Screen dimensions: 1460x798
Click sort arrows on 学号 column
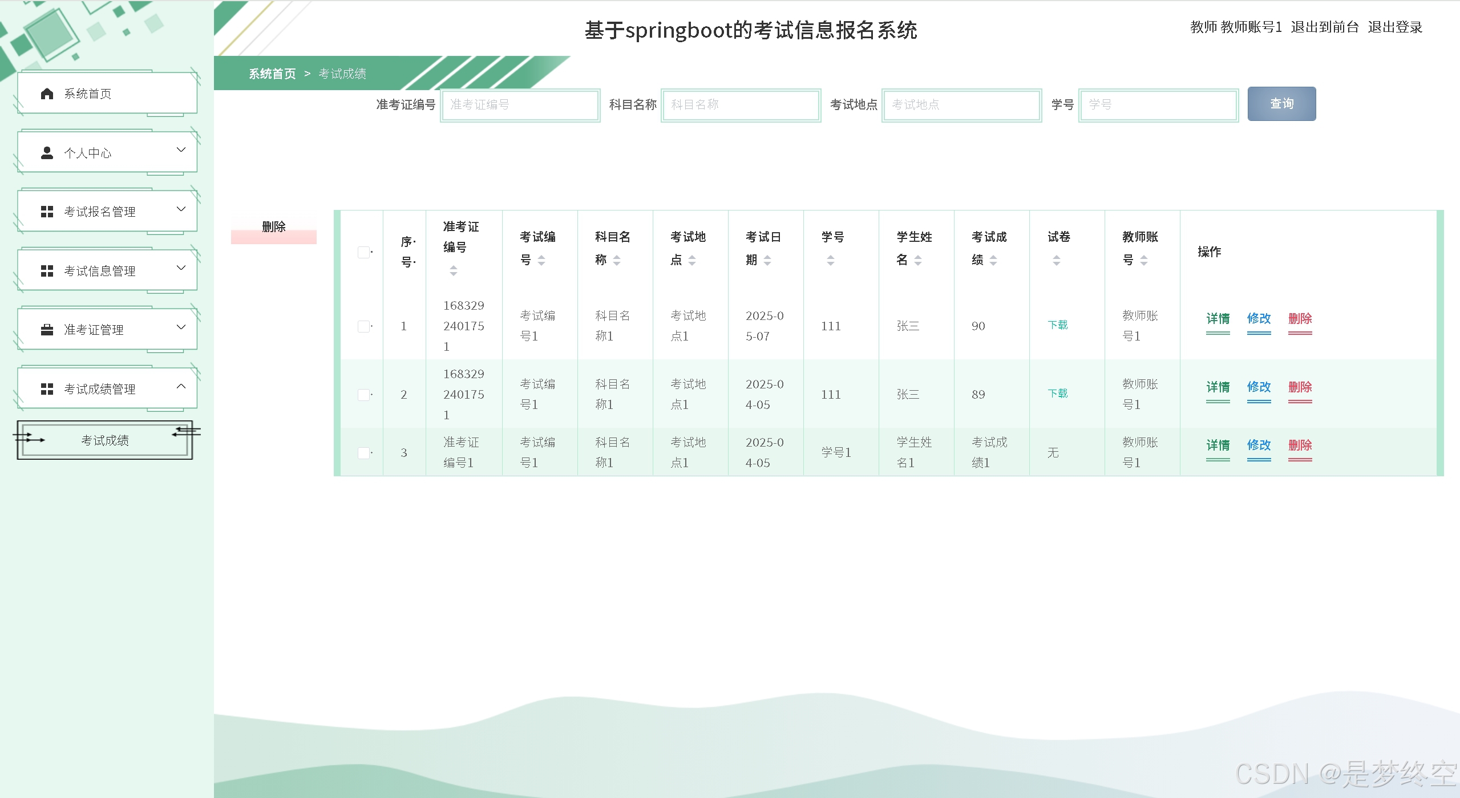click(831, 260)
